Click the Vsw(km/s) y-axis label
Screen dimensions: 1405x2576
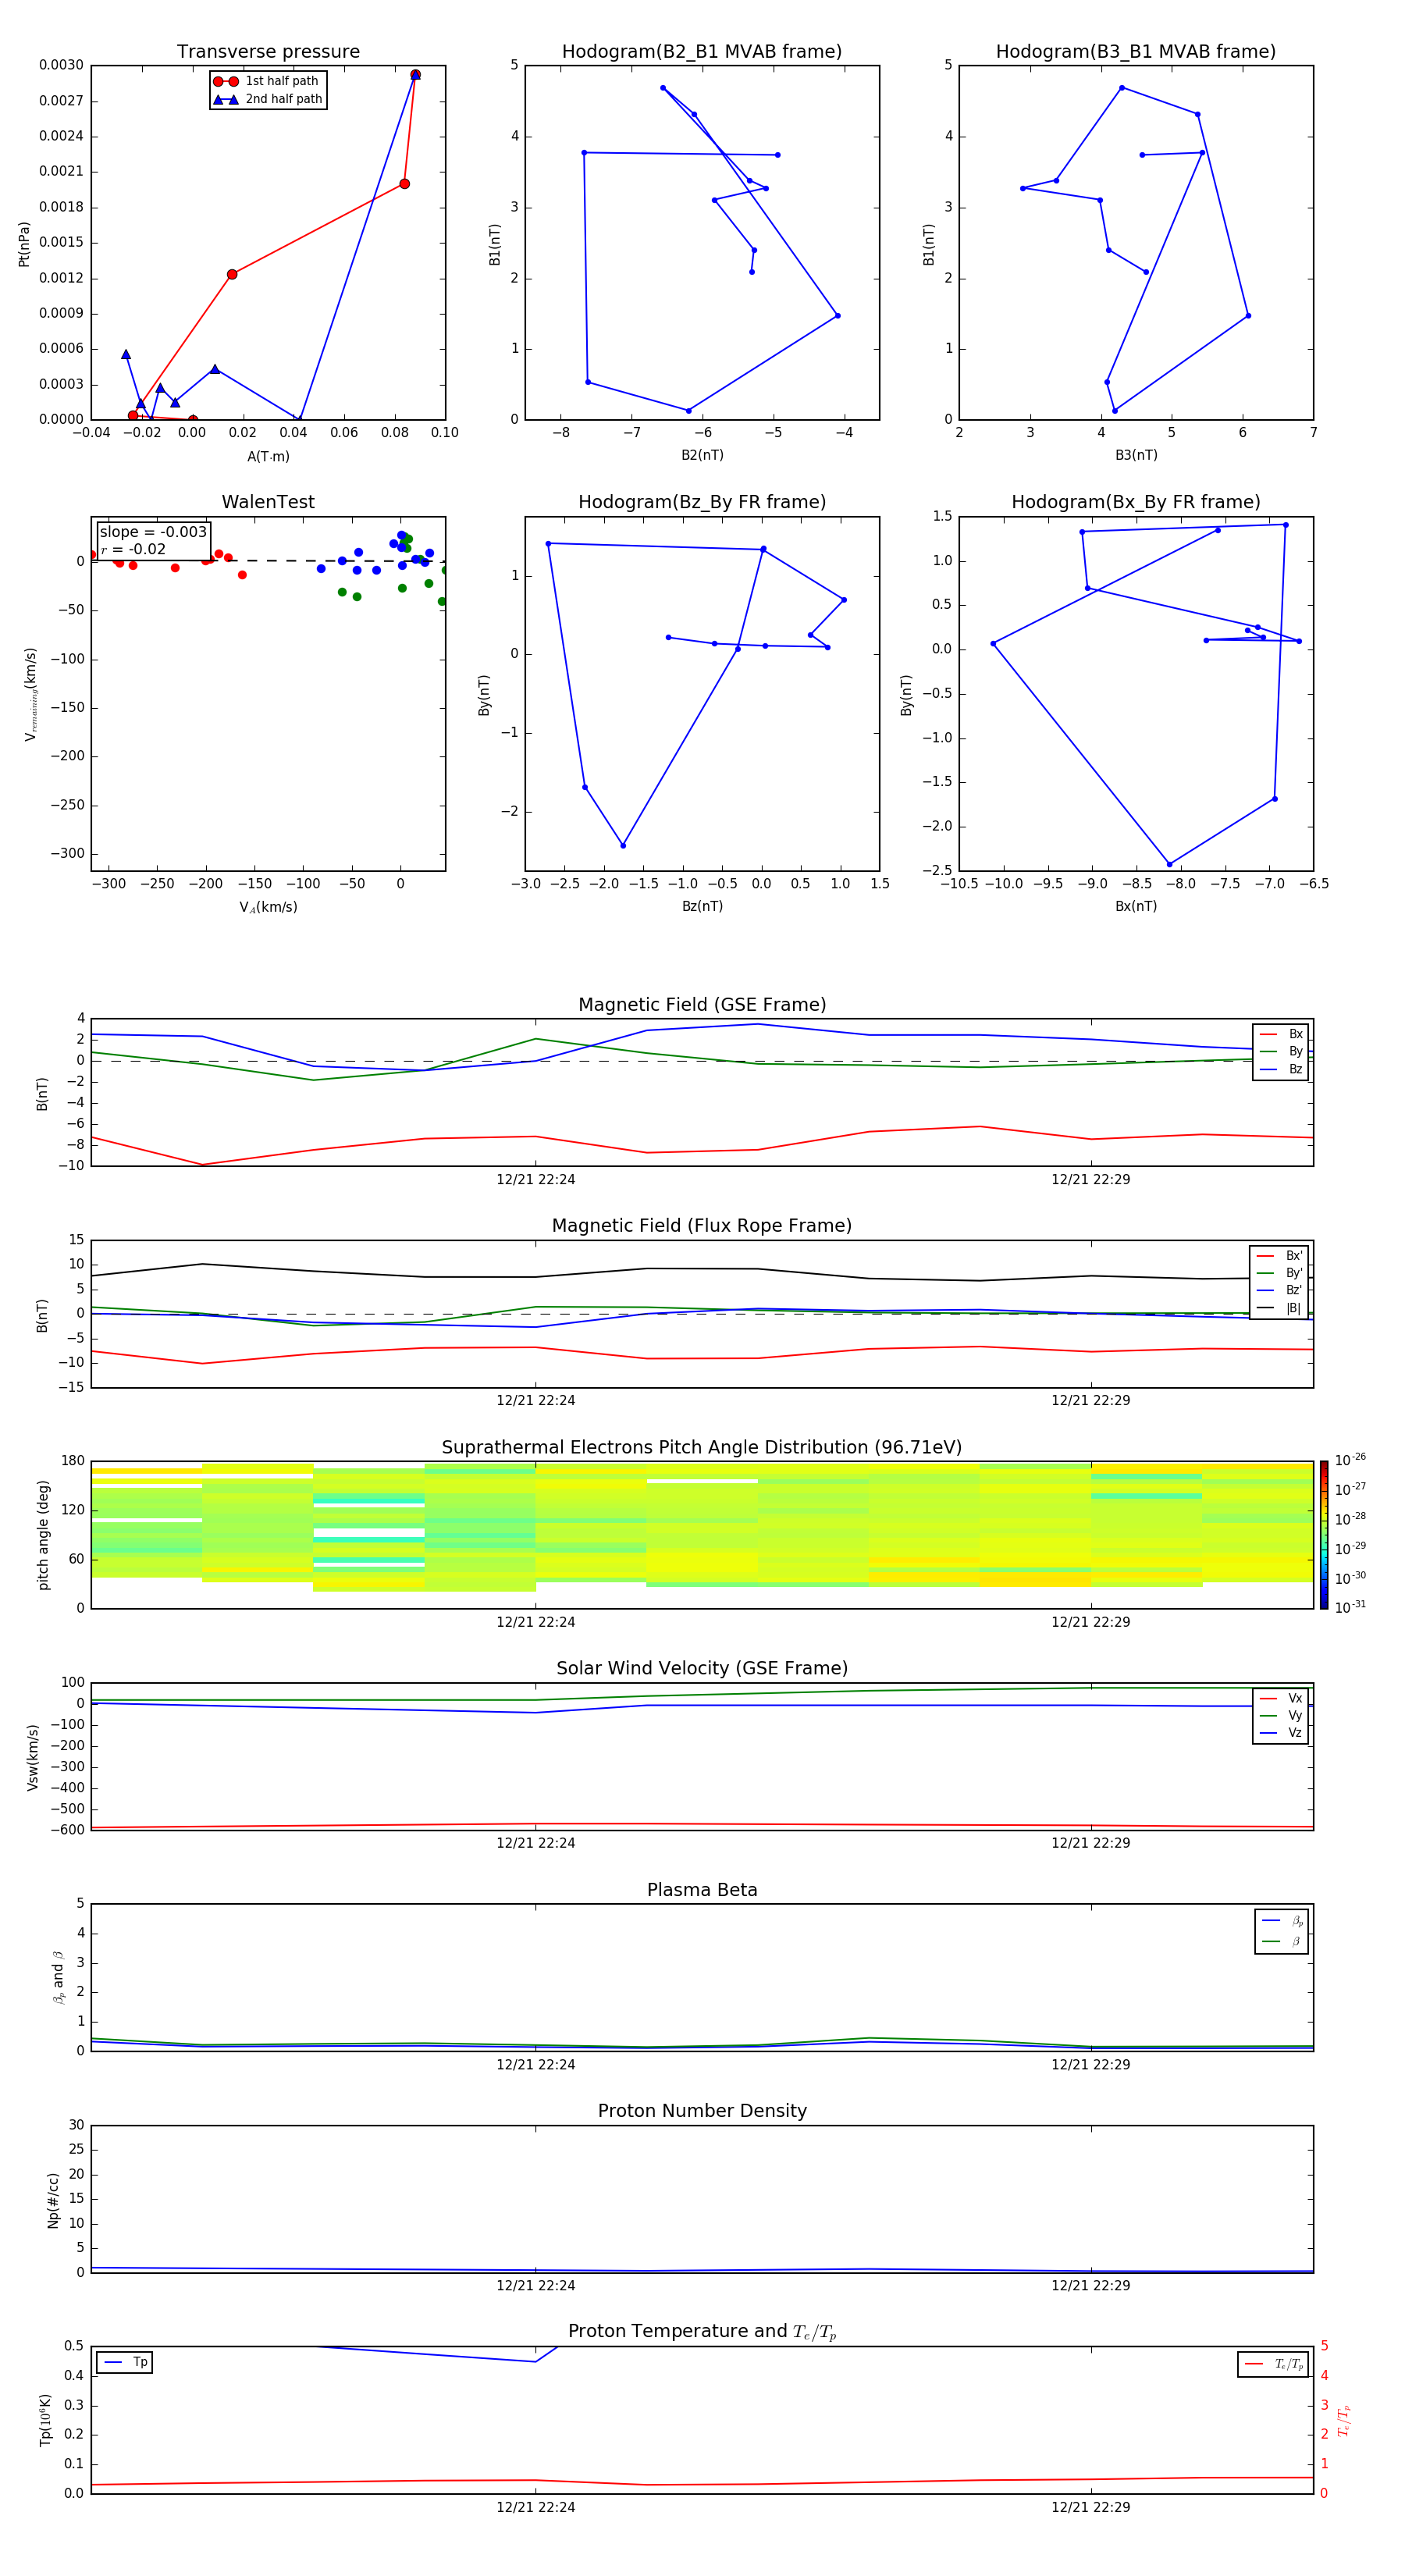click(x=32, y=1757)
